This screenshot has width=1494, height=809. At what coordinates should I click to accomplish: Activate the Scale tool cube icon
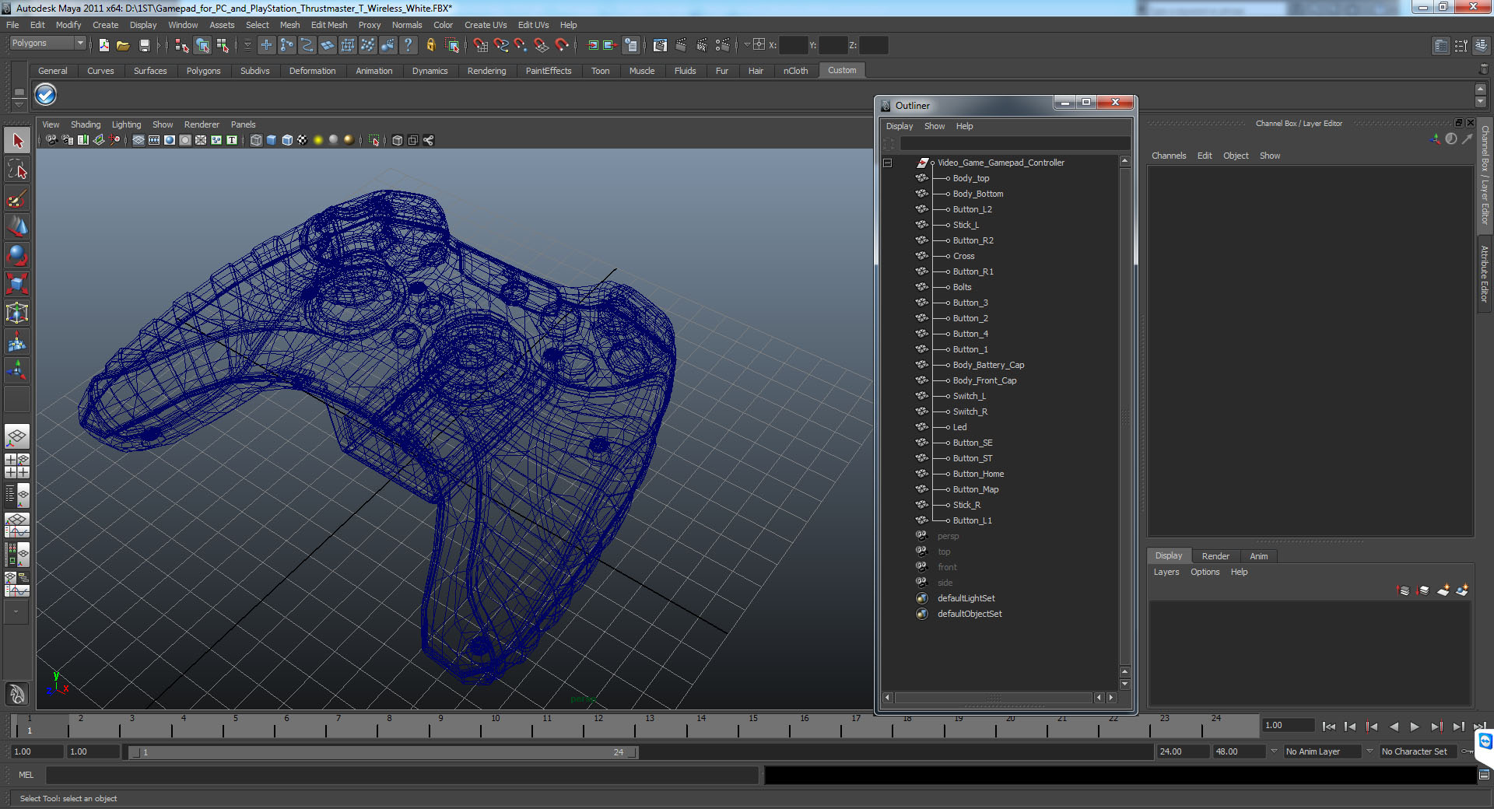17,284
